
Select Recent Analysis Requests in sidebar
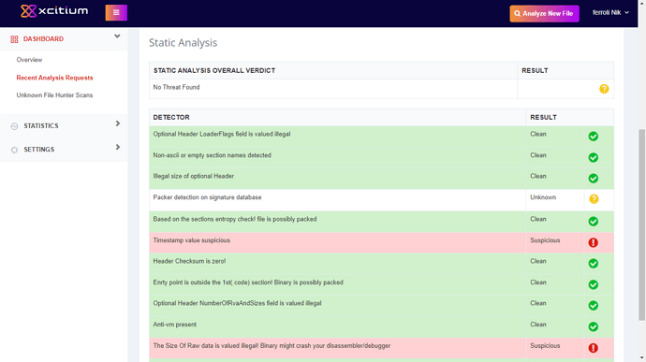pos(55,78)
